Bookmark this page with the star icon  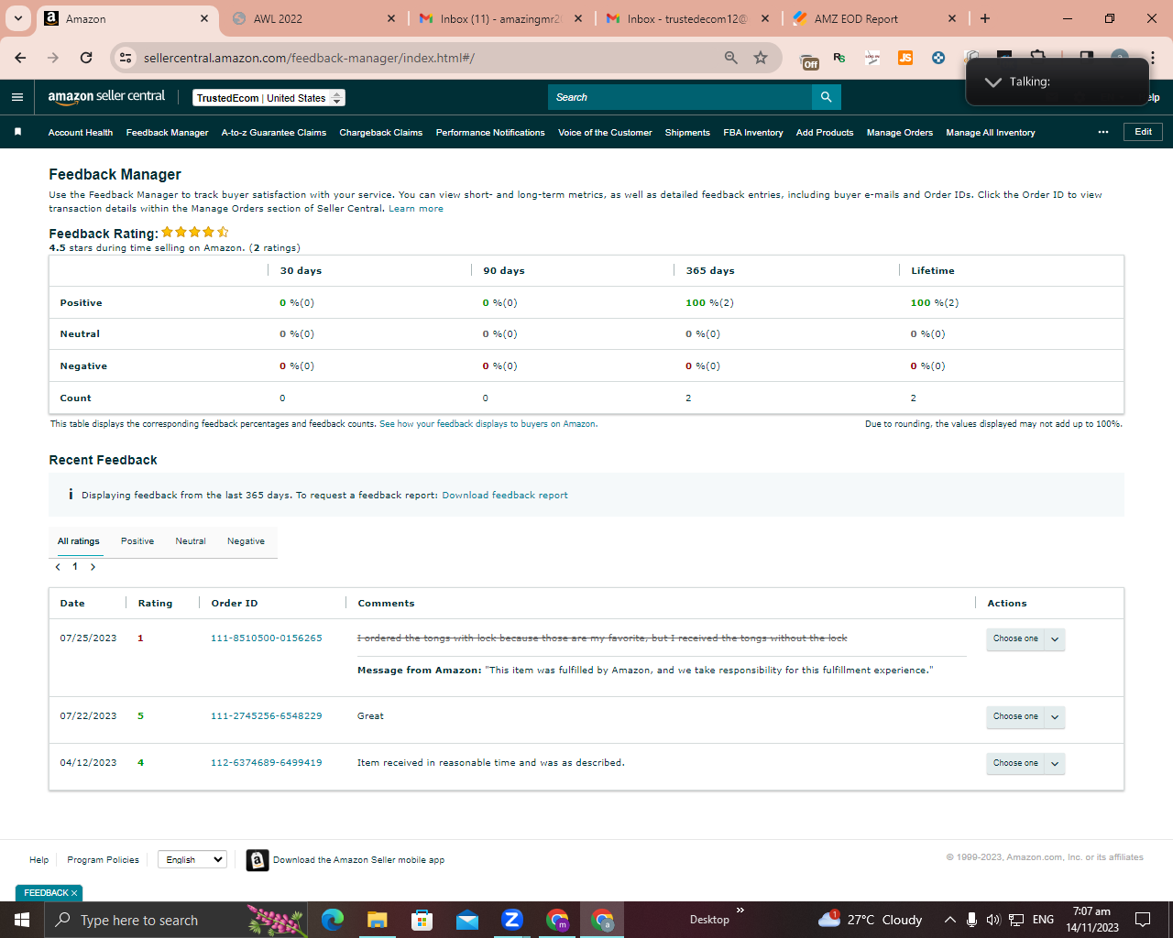[x=761, y=58]
